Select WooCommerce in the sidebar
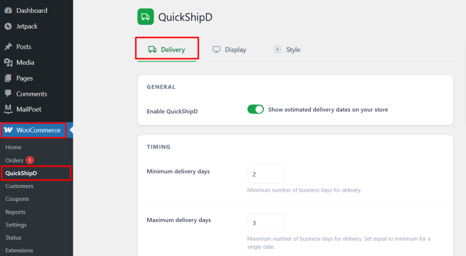 pos(36,130)
